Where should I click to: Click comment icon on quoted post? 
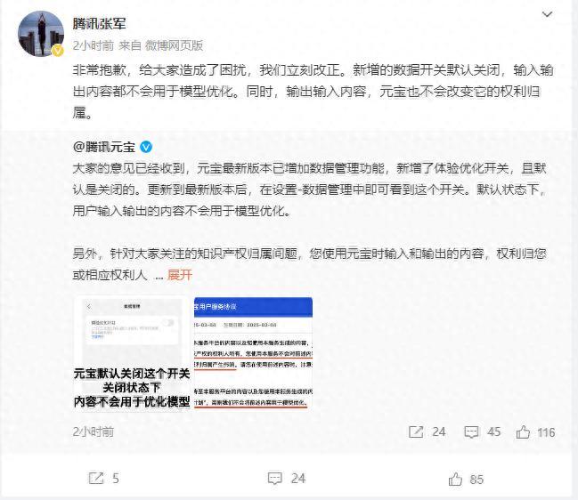click(471, 431)
